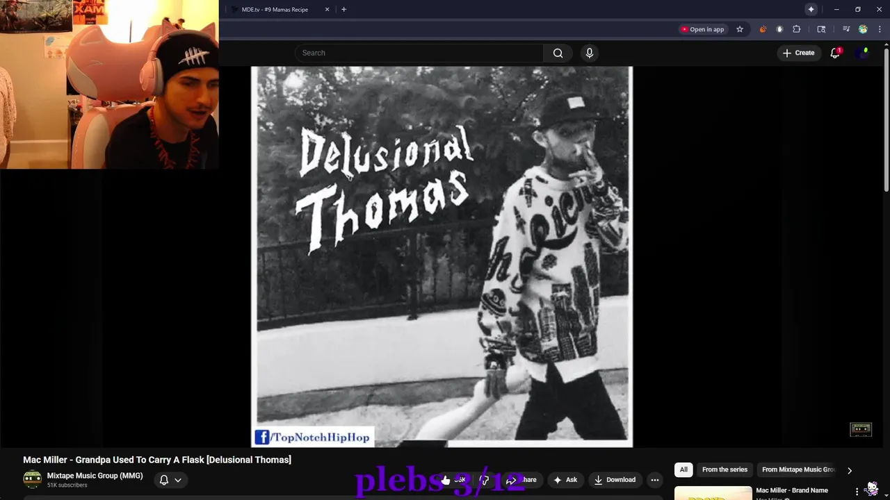Open the tab search / lens icon in toolbar

821,29
